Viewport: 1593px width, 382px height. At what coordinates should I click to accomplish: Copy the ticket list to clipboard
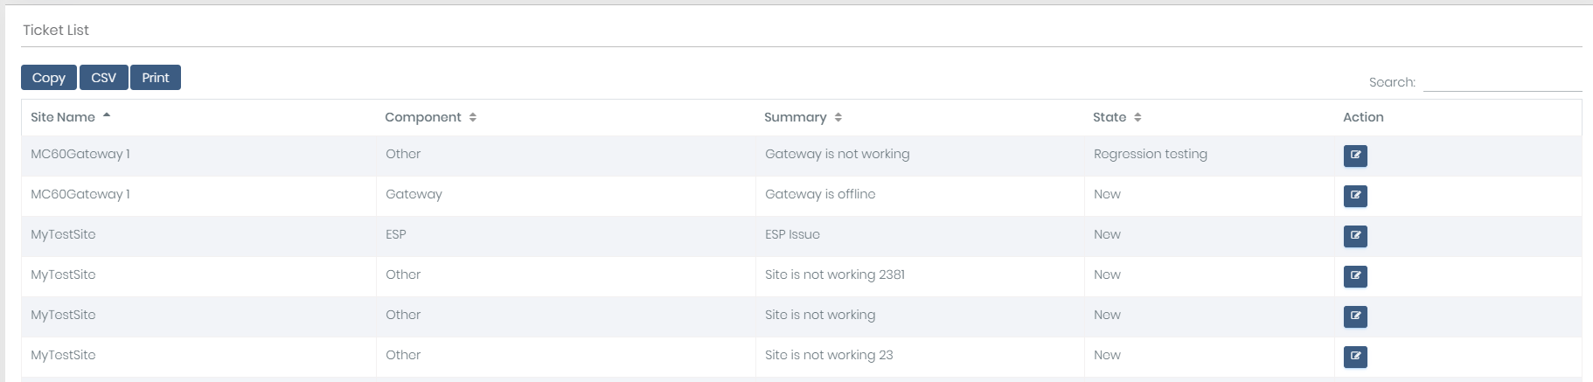pos(49,78)
